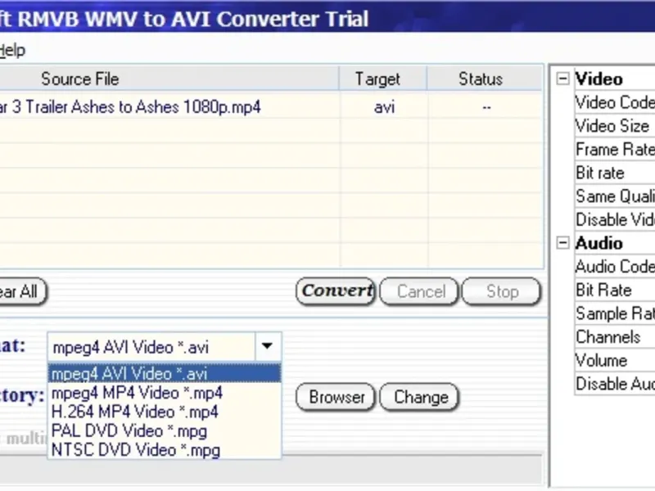Select the Channels property row
The width and height of the screenshot is (655, 491).
click(615, 337)
